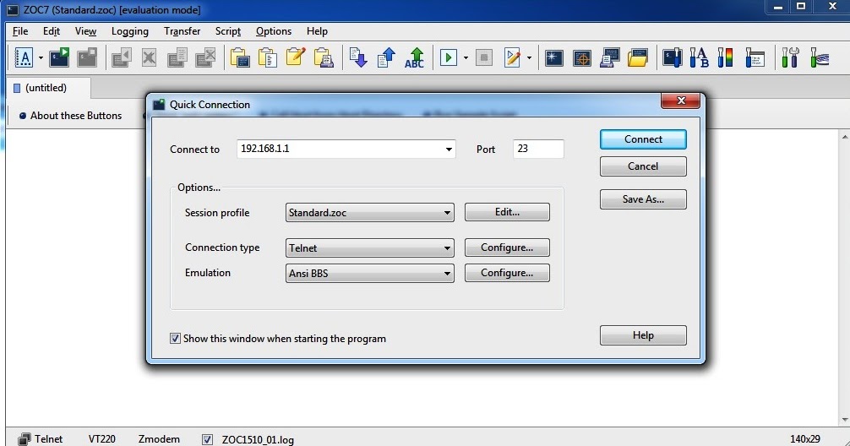This screenshot has height=446, width=850.
Task: Click the send text ABC green arrow icon
Action: coord(415,57)
